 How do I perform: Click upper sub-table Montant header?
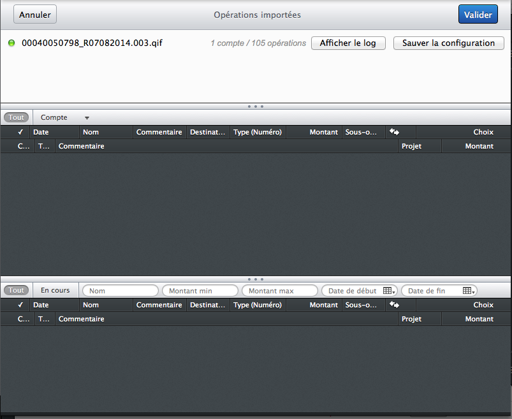point(476,146)
